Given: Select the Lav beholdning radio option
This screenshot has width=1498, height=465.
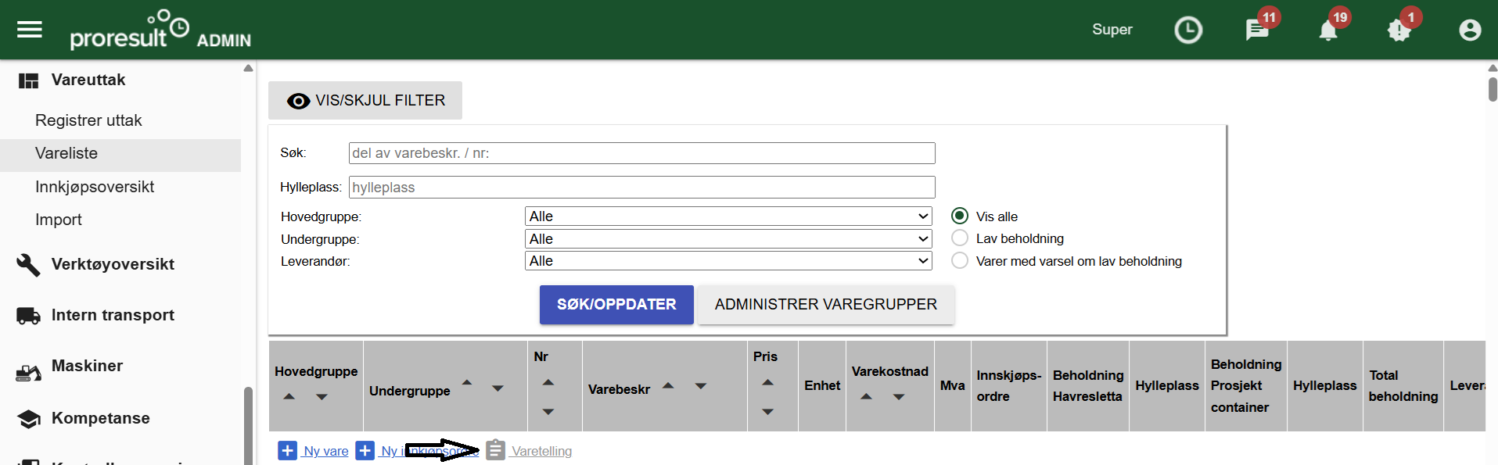Looking at the screenshot, I should 960,238.
